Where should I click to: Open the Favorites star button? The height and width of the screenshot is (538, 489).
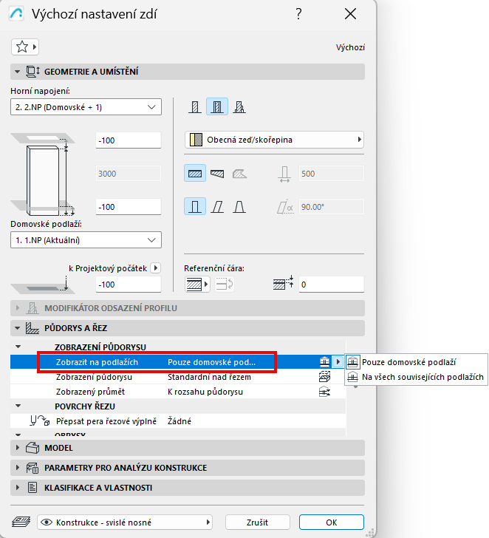(x=25, y=47)
